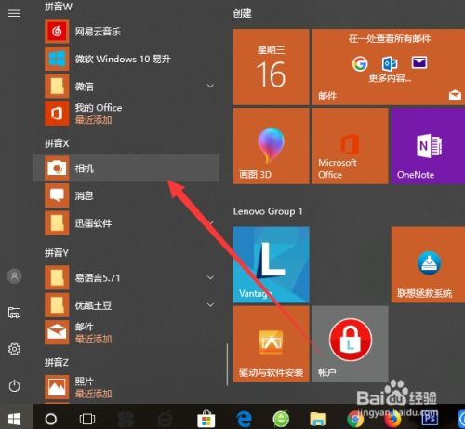Open the 联想拯救系统 tile
The width and height of the screenshot is (465, 429).
(x=428, y=264)
